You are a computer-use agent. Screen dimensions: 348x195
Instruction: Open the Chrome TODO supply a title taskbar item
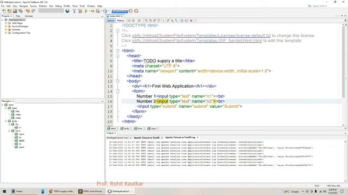[61, 191]
